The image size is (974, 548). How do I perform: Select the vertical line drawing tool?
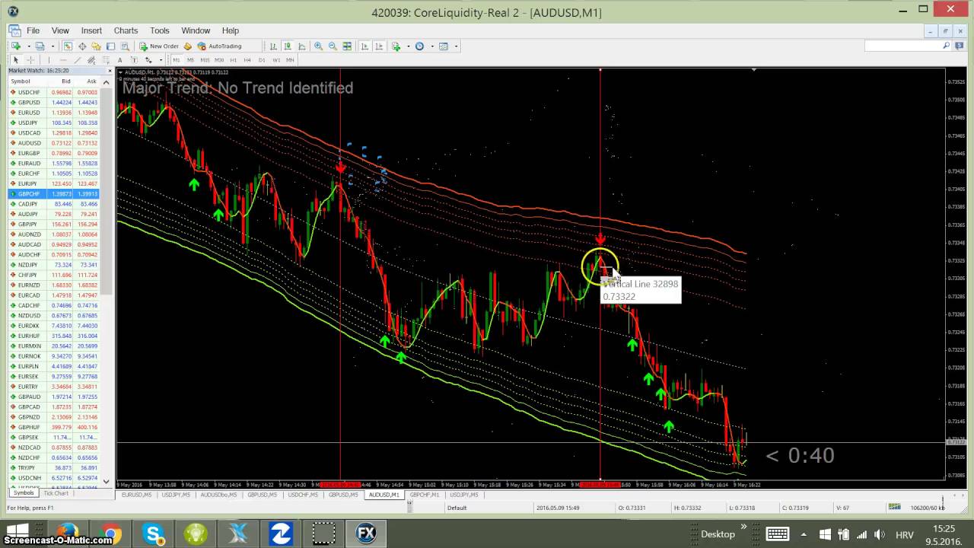(49, 60)
